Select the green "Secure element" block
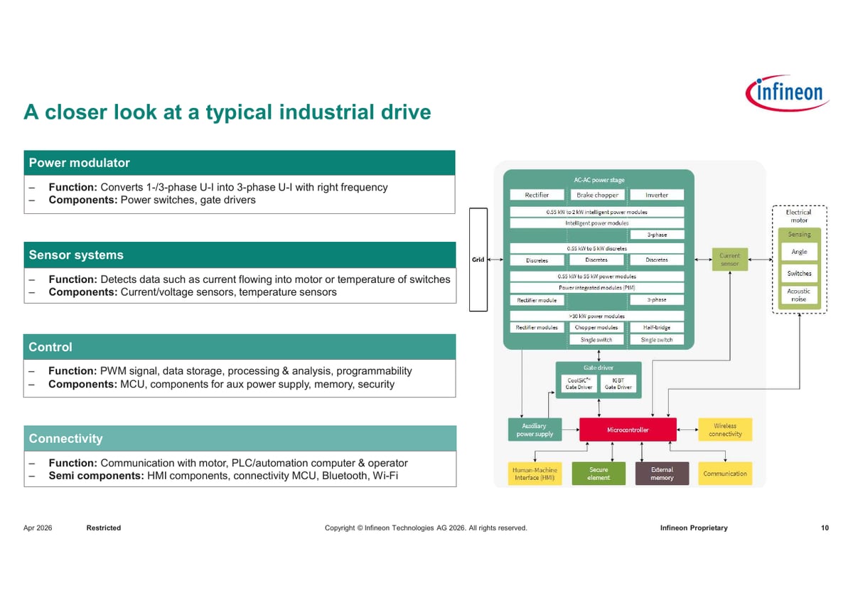Viewport: 853px width, 603px height. (x=599, y=474)
